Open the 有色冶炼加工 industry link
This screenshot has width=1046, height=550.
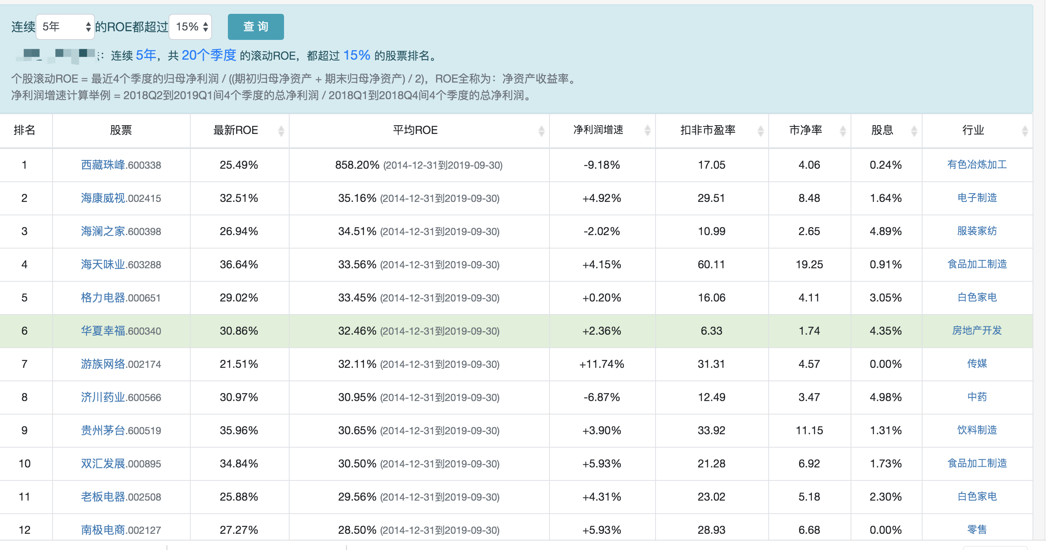(x=977, y=164)
